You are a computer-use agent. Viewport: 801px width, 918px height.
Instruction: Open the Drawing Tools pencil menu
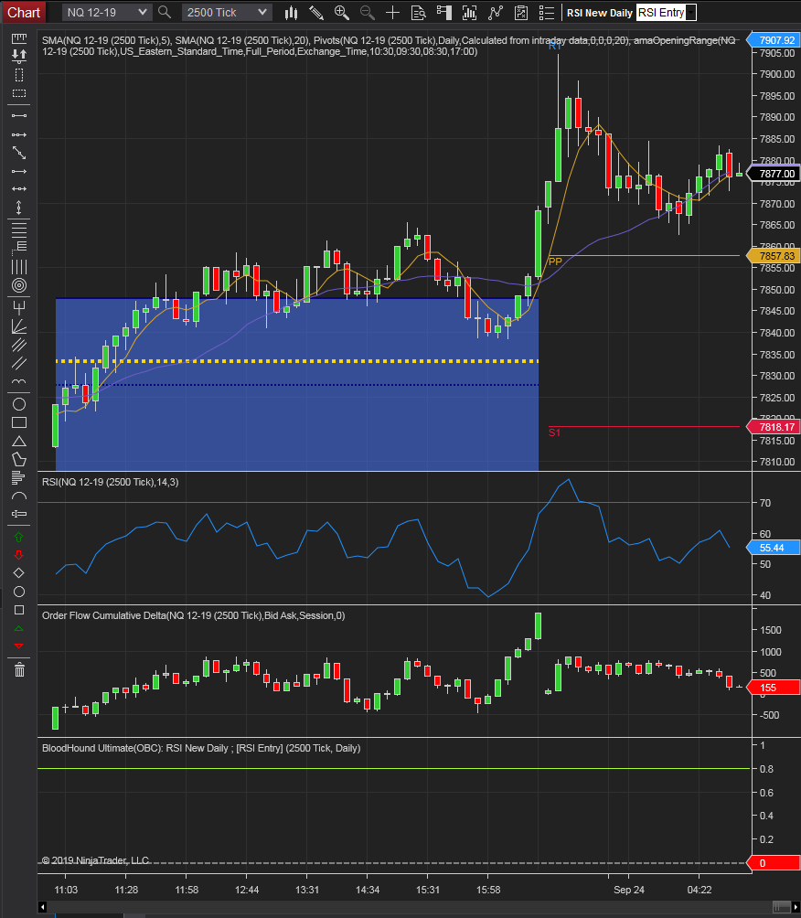[x=316, y=12]
